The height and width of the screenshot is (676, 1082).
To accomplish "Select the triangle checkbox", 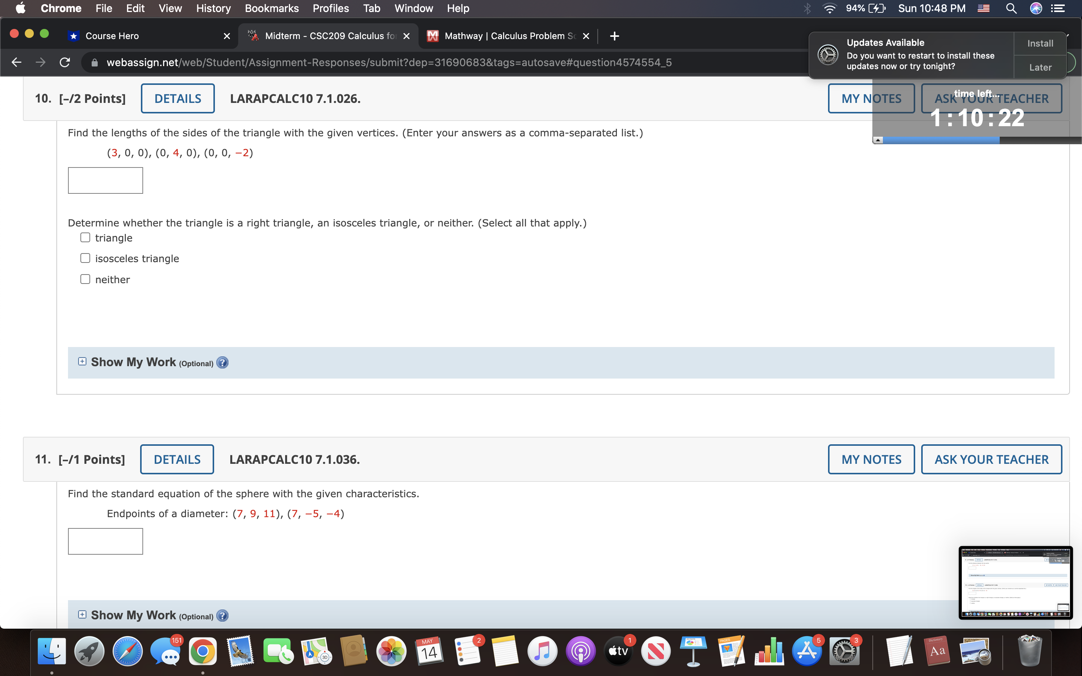I will click(85, 237).
